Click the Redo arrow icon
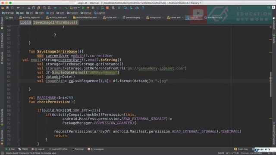Image resolution: width=276 pixels, height=155 pixels. tap(23, 8)
